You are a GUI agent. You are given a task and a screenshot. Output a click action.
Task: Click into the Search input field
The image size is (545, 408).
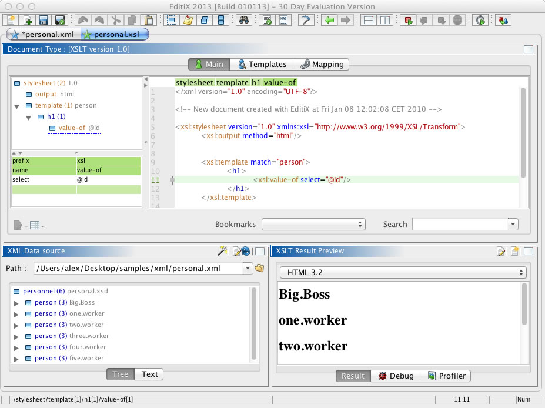point(460,224)
